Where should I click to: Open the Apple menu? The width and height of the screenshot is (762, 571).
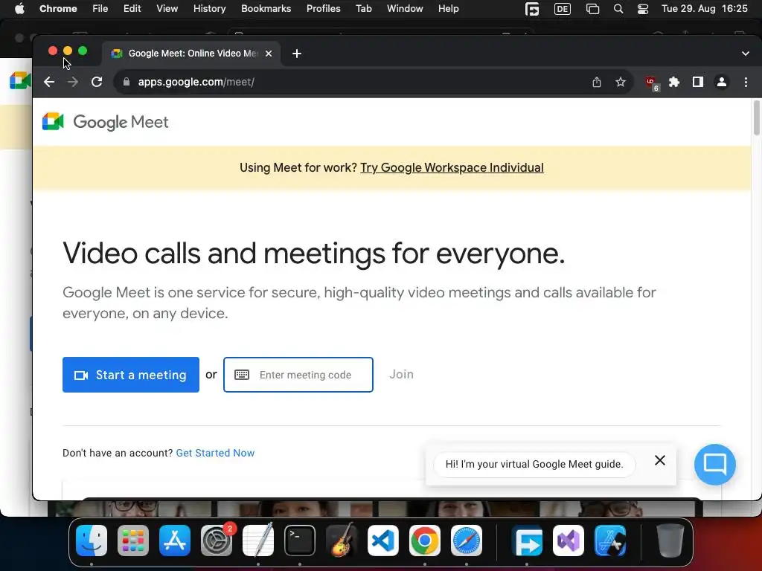click(x=19, y=9)
